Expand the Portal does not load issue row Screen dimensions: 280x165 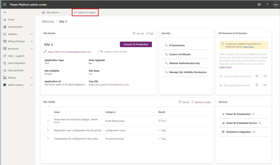point(48,121)
